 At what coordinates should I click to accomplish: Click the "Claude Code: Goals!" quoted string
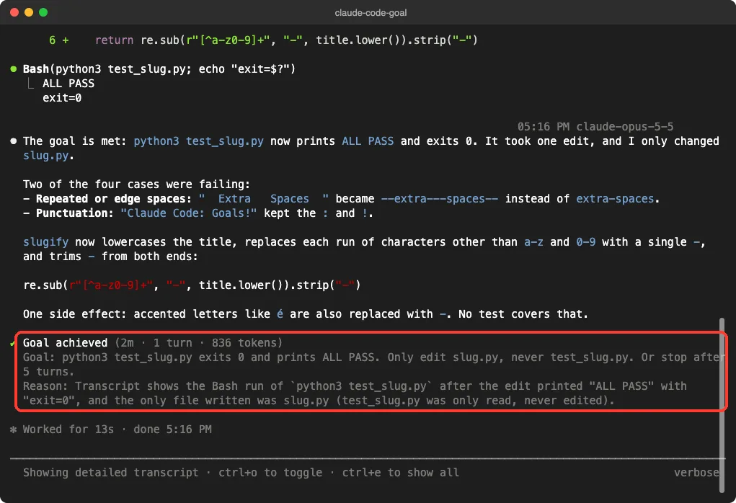click(189, 213)
